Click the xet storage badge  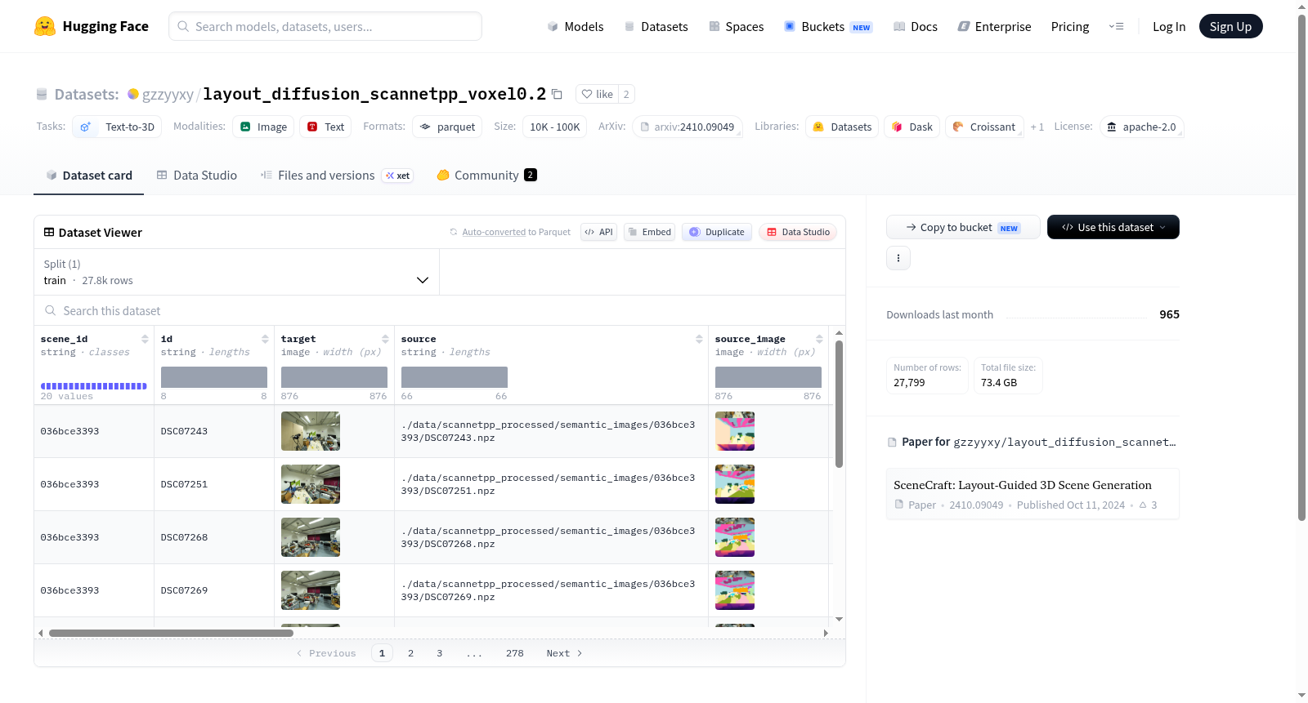tap(398, 176)
